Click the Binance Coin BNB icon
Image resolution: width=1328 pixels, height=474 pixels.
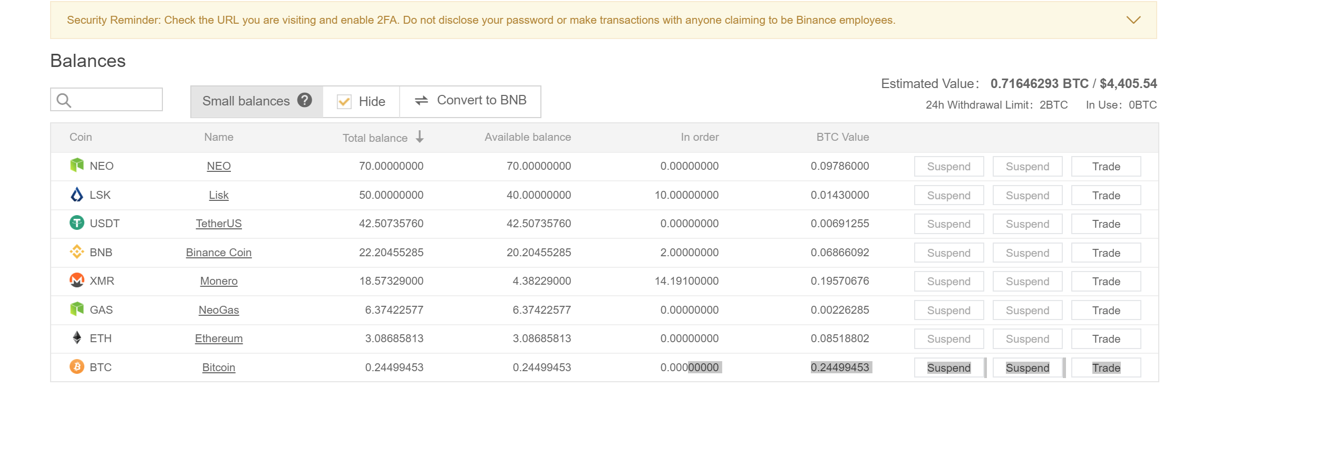(77, 252)
